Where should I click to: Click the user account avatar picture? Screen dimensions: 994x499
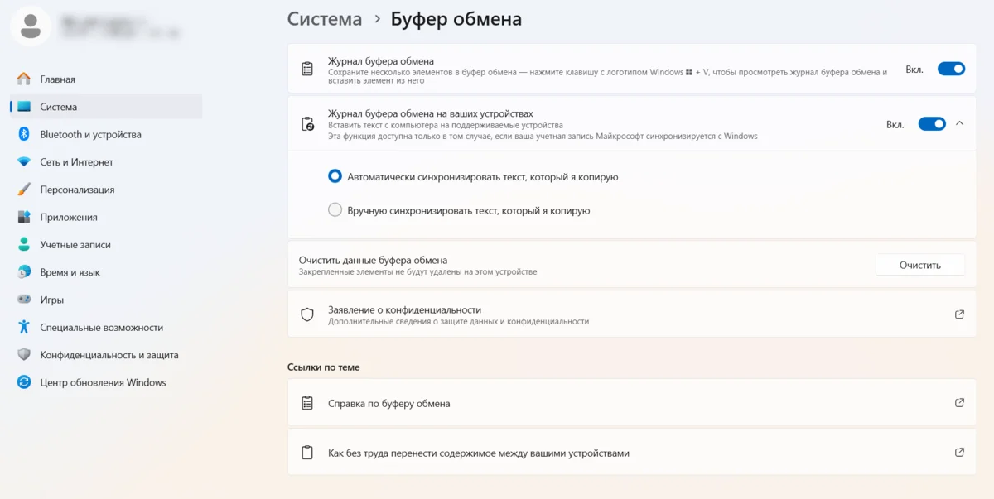tap(31, 26)
